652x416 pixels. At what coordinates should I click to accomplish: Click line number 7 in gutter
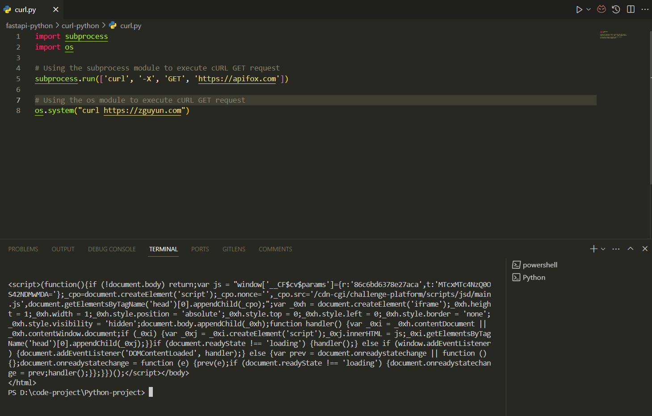(18, 100)
